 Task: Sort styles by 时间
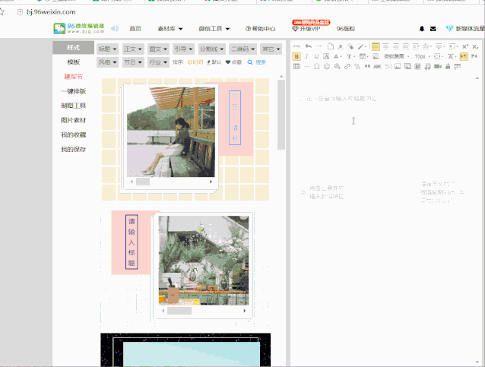tap(195, 62)
